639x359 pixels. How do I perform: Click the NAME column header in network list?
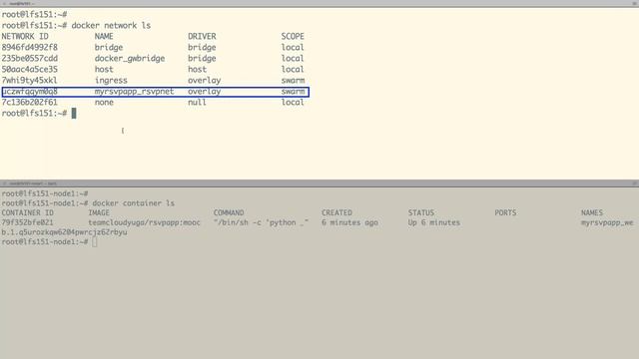point(104,36)
